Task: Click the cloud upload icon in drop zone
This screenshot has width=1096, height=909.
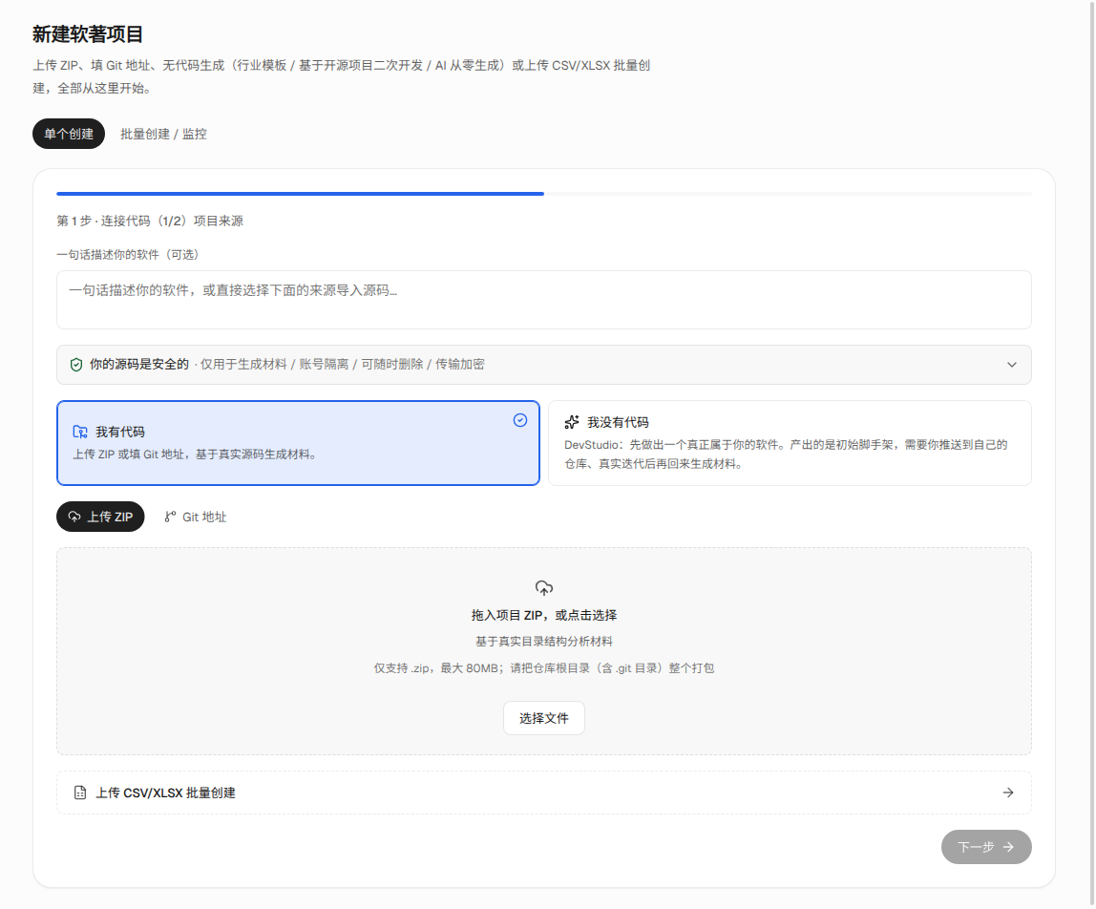Action: pos(544,588)
